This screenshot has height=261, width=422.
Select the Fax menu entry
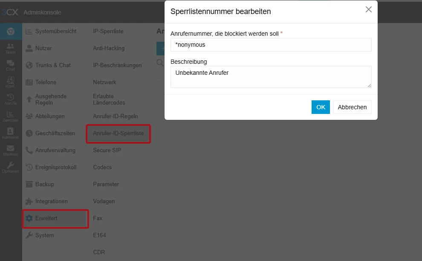coord(98,218)
